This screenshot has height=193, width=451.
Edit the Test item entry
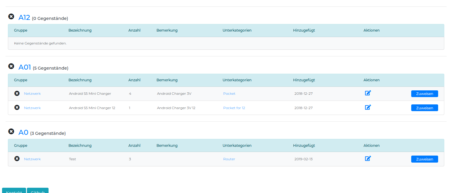point(368,159)
